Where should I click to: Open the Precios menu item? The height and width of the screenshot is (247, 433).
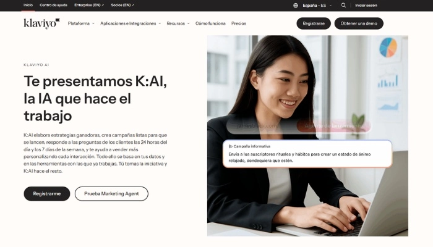239,23
